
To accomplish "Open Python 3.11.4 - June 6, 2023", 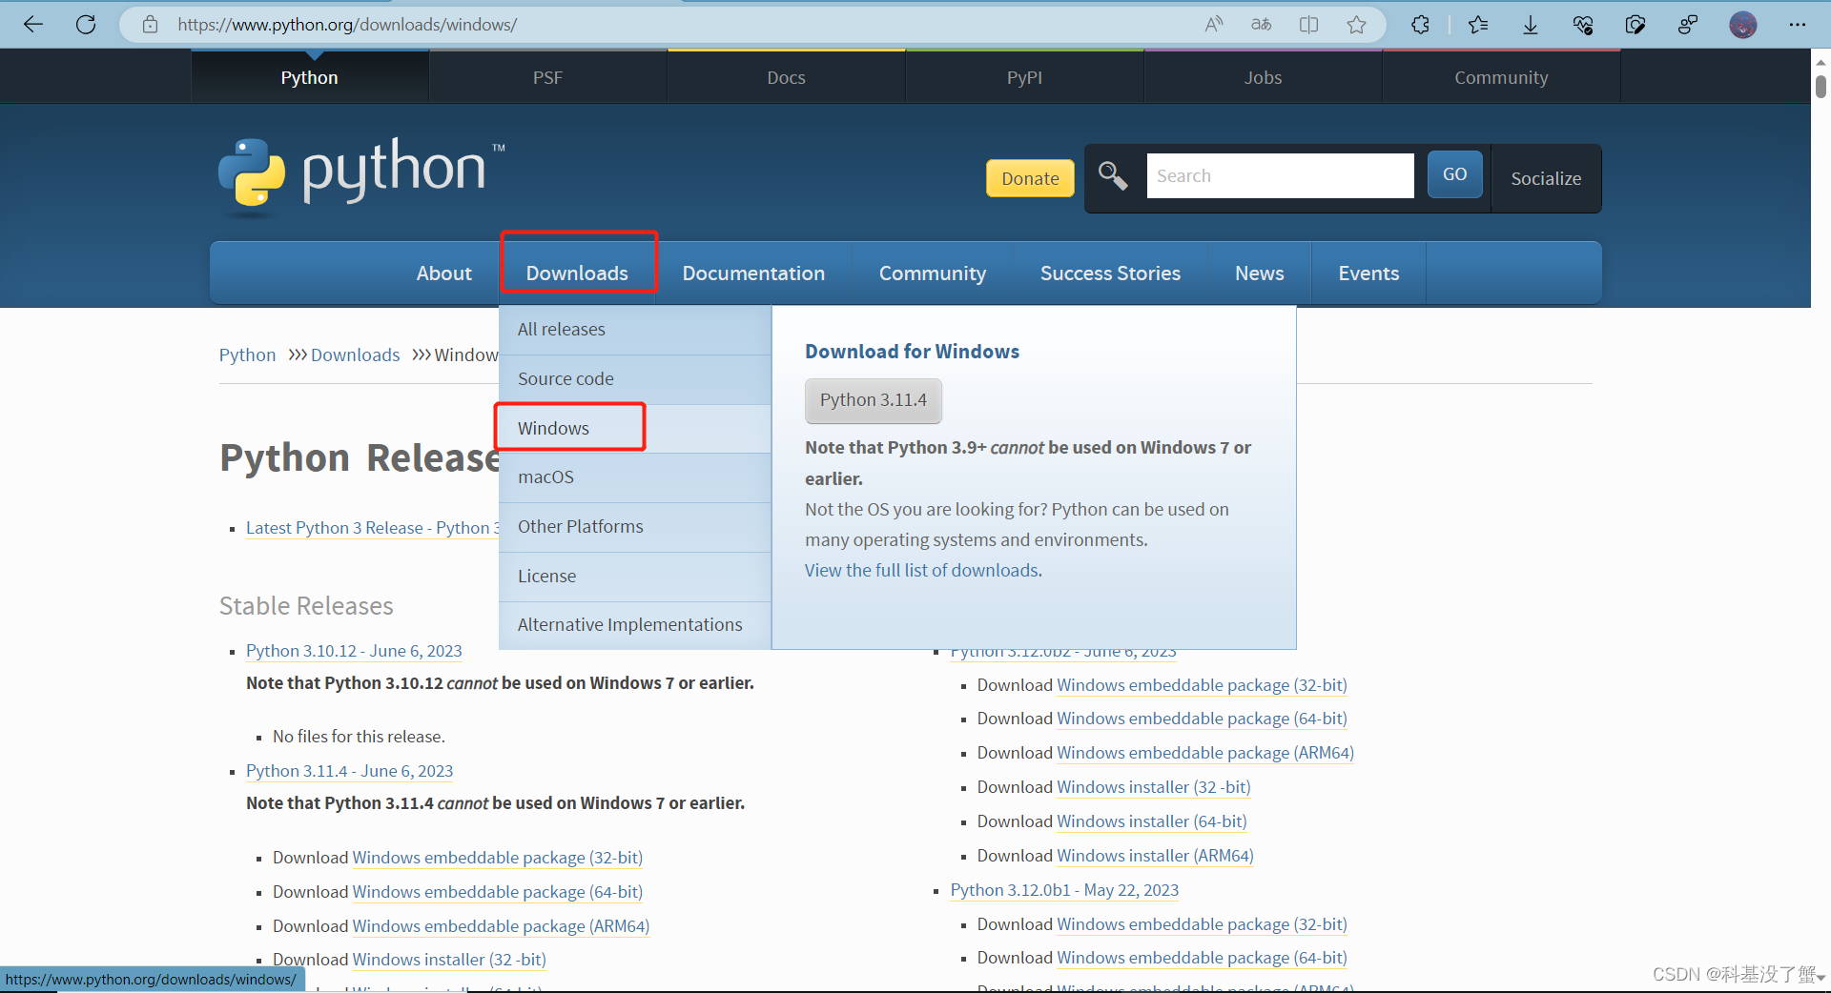I will 349,771.
